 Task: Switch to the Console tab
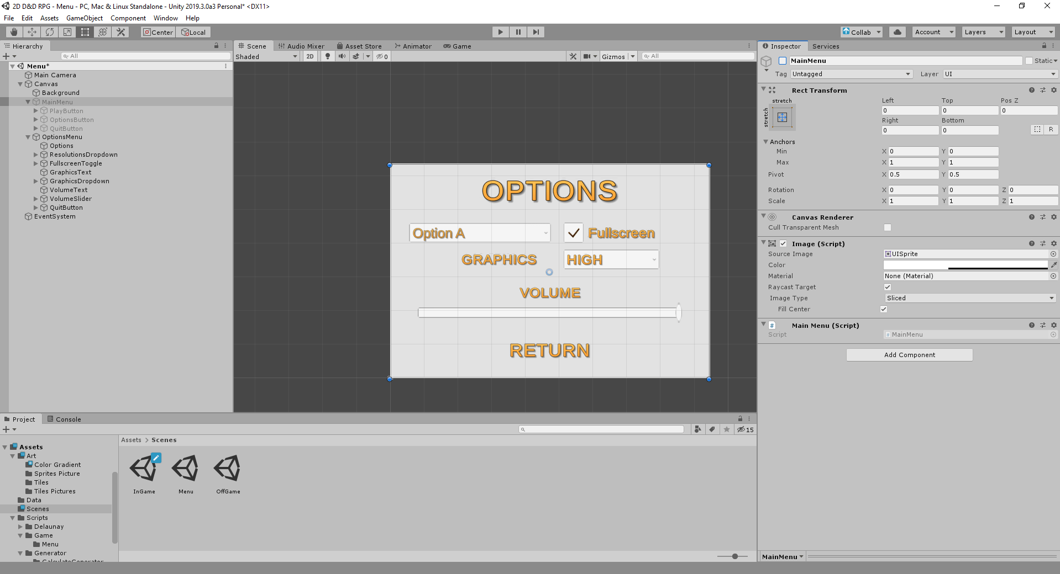tap(64, 419)
